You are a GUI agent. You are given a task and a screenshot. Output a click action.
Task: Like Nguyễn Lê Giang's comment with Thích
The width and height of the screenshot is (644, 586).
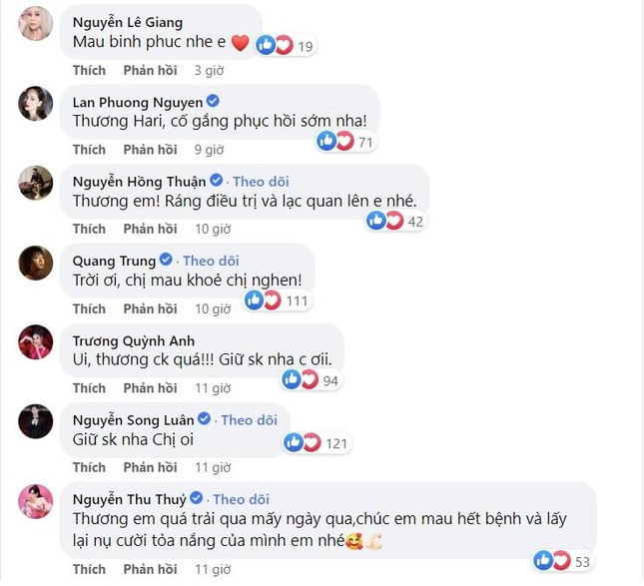coord(89,71)
